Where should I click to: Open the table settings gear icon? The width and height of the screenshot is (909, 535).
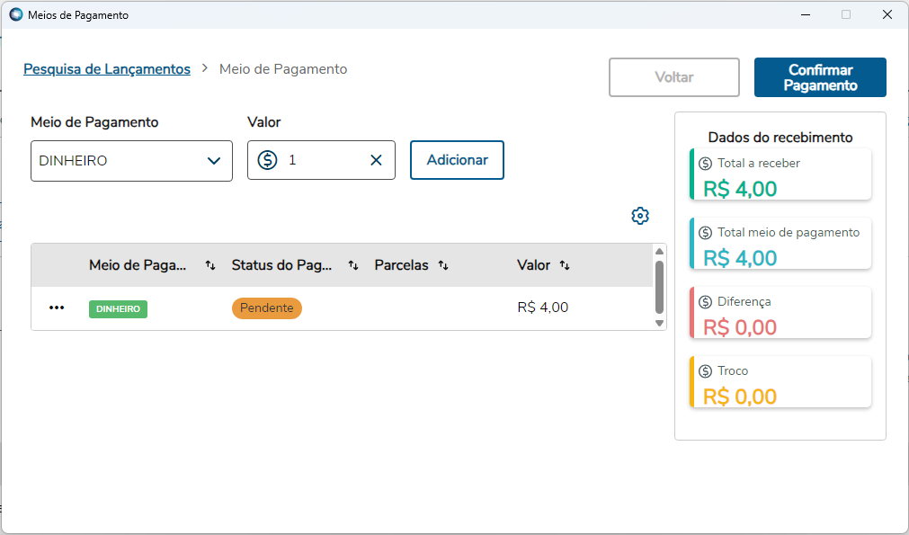(x=640, y=216)
